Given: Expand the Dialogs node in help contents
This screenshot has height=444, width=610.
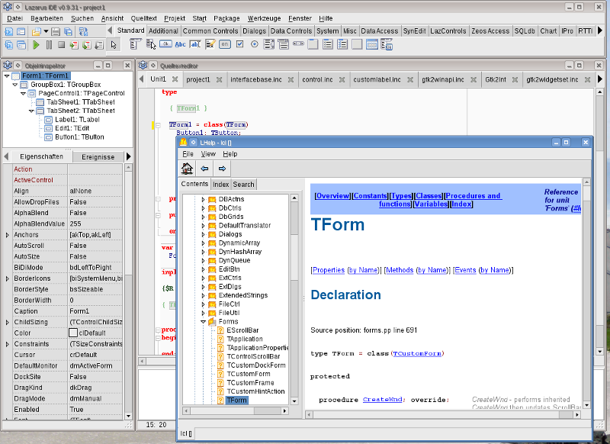Looking at the screenshot, I should [203, 234].
